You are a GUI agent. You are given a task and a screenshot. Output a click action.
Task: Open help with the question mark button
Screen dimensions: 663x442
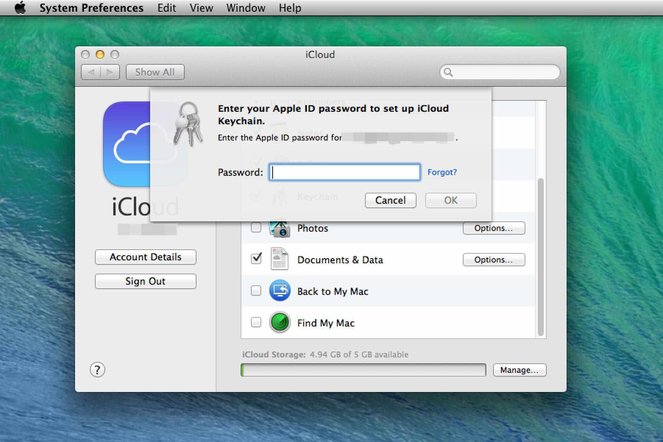coord(97,370)
